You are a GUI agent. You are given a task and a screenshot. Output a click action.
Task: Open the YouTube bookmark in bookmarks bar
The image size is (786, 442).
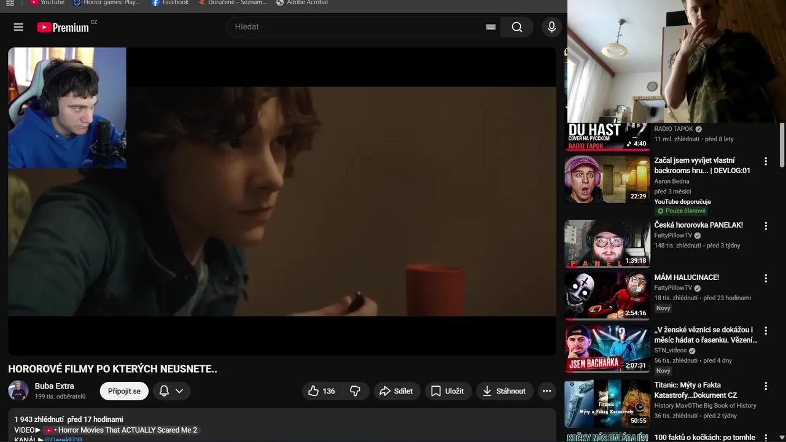click(47, 2)
